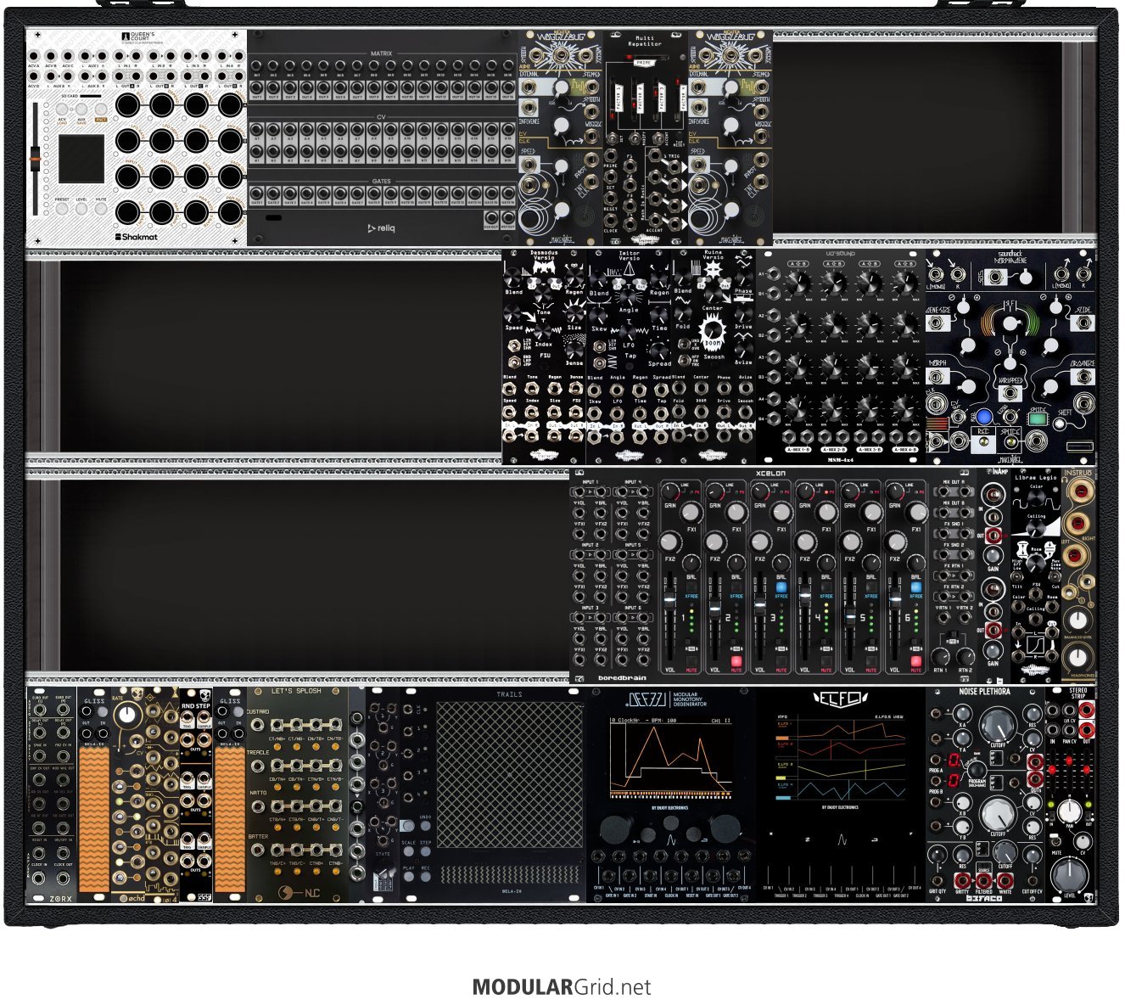1125x1005 pixels.
Task: Click the PROG A red display on Noise Plethora
Action: [x=954, y=761]
